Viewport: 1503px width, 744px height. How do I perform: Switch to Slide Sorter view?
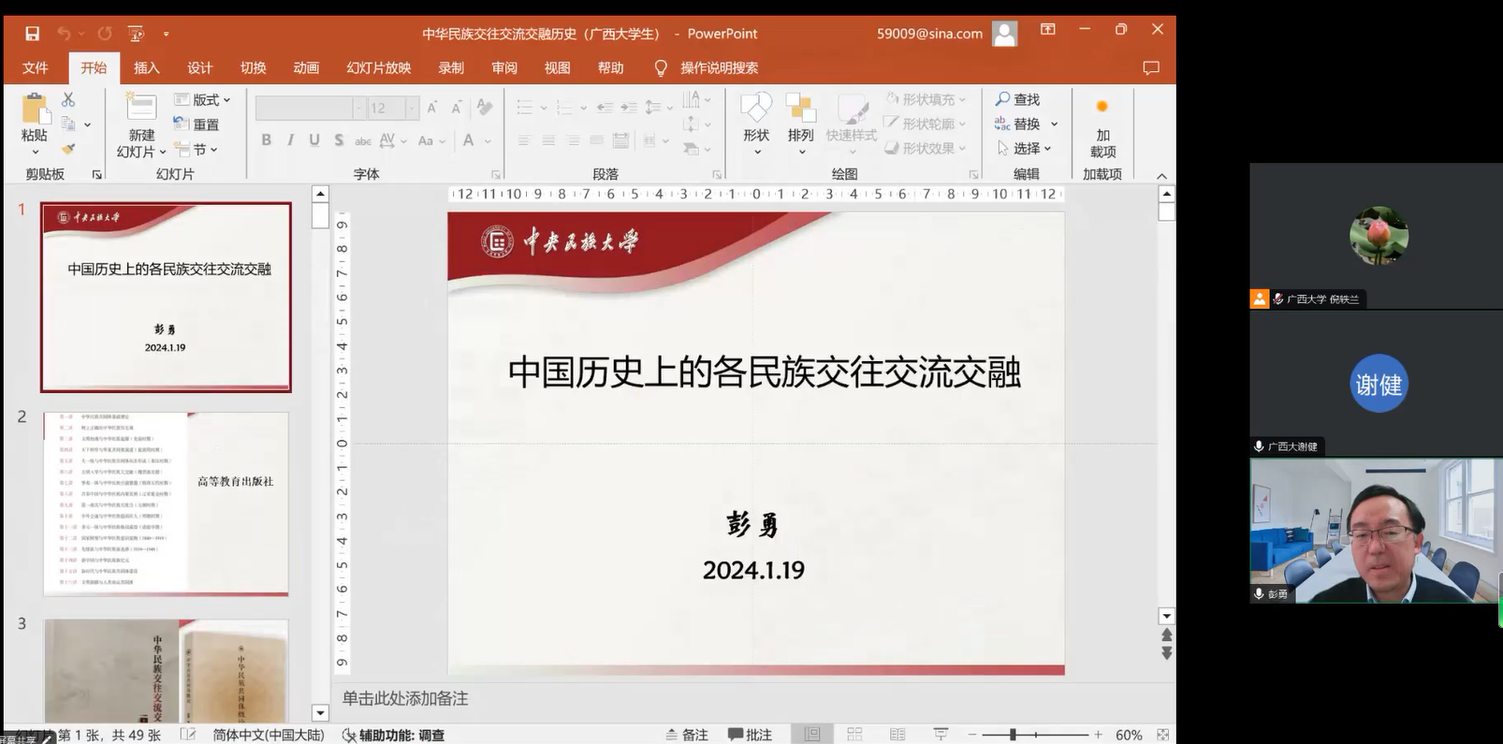pos(854,735)
